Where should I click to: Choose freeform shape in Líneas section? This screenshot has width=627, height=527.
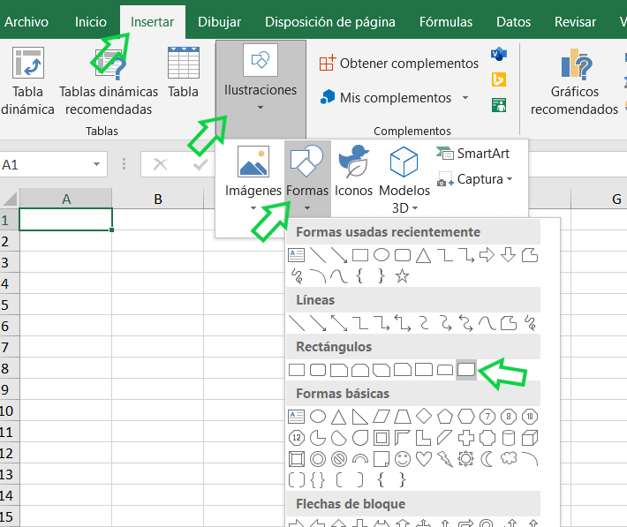click(x=509, y=323)
